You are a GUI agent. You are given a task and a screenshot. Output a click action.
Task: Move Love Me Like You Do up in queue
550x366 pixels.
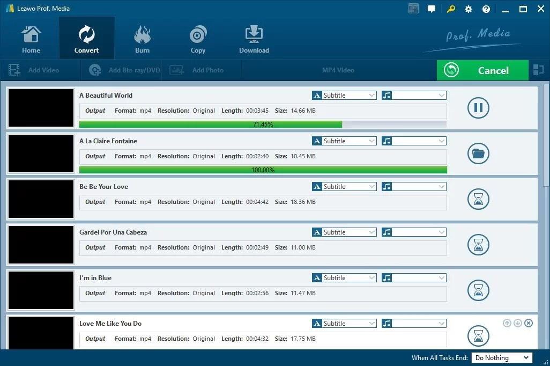click(x=507, y=323)
